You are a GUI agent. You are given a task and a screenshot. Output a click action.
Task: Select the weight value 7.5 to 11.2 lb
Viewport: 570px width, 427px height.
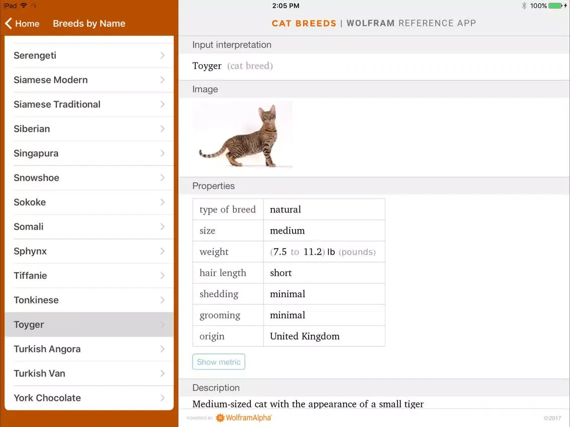point(323,252)
